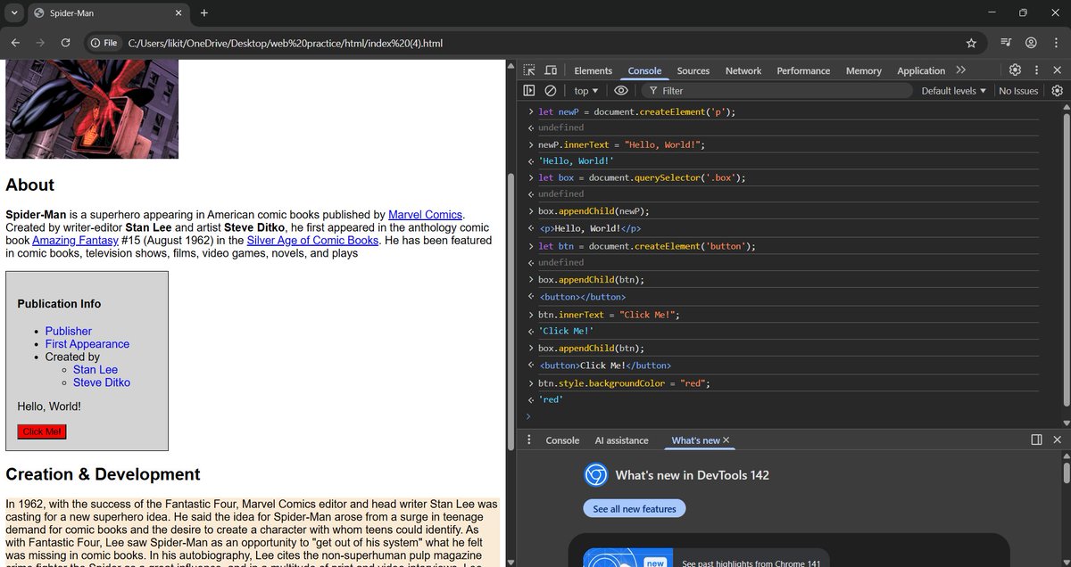Screen dimensions: 1071x567
Task: Switch to the AI assistance drawer tab
Action: 621,440
